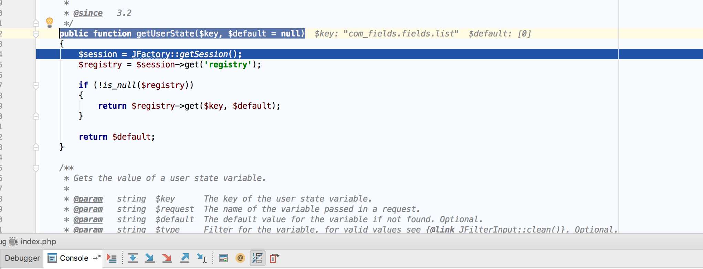Image resolution: width=703 pixels, height=269 pixels.
Task: Click the red restore layout clipboard icon
Action: 274,258
